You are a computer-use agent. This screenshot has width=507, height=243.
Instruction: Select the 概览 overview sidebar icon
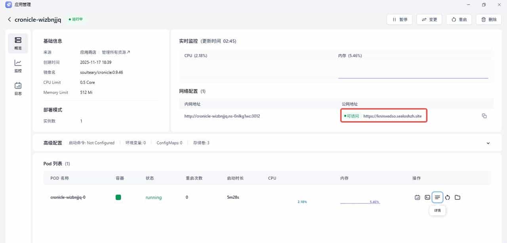(x=17, y=44)
